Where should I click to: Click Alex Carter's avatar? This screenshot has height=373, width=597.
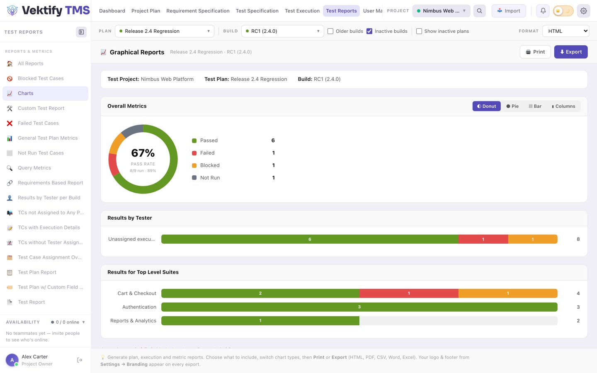click(x=12, y=360)
